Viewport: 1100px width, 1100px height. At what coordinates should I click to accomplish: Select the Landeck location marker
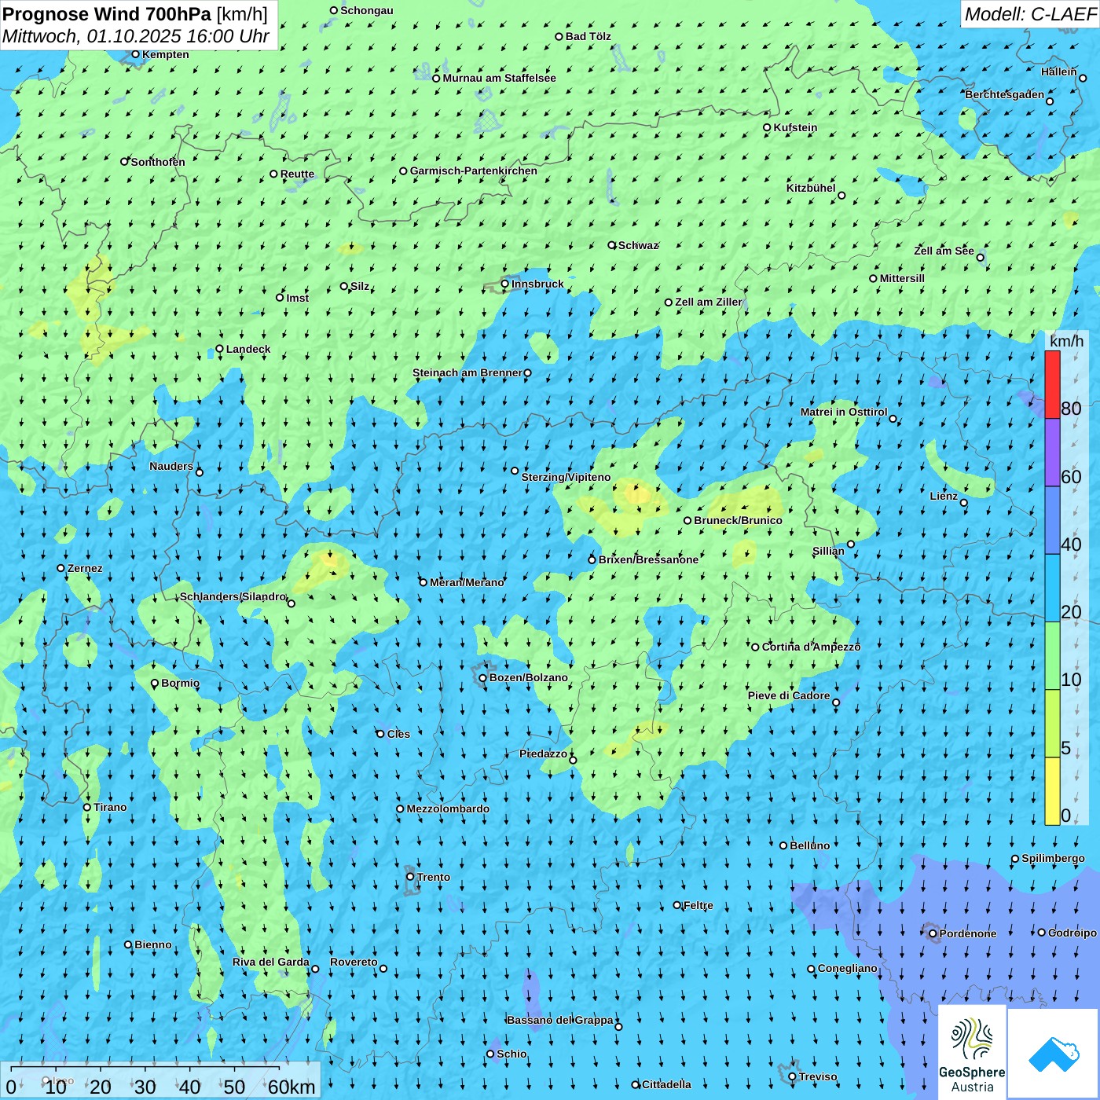[220, 349]
